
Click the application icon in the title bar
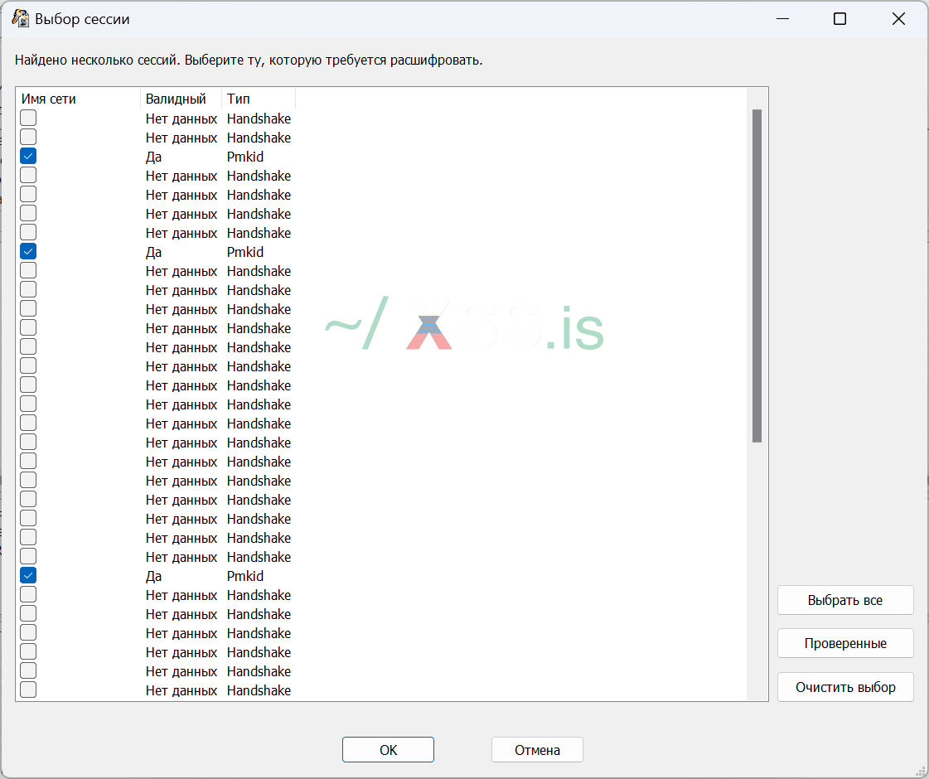(20, 18)
